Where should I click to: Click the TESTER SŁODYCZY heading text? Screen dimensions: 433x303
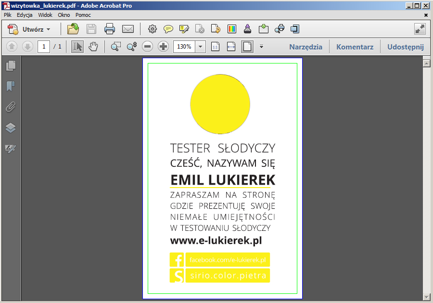click(223, 148)
